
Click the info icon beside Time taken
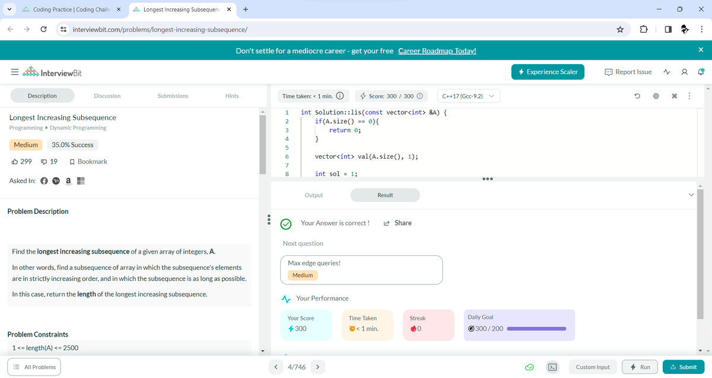340,96
